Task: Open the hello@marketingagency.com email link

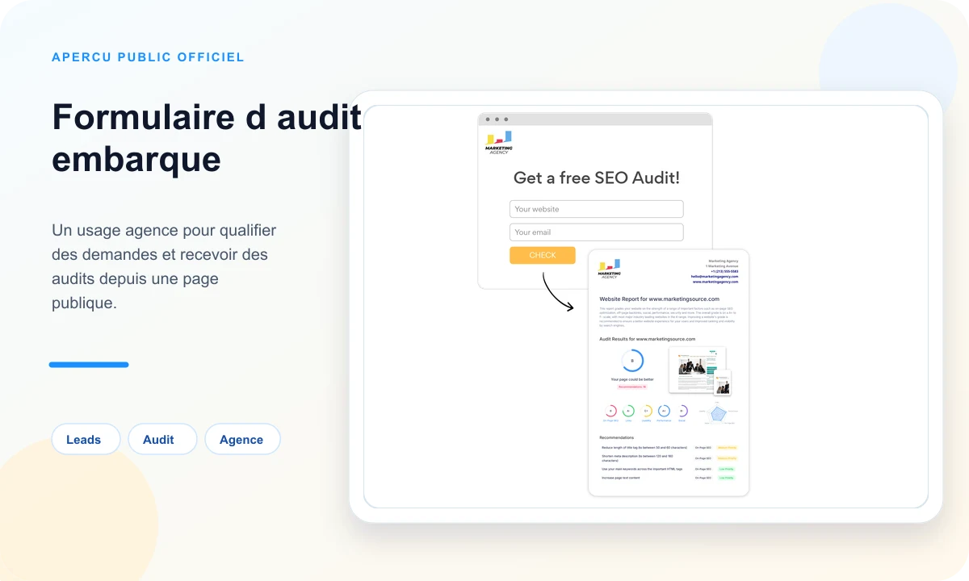Action: [x=715, y=276]
